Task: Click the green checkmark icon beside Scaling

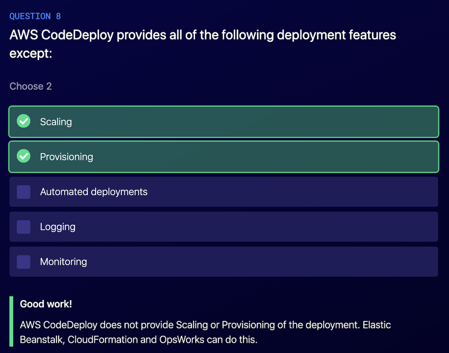Action: (x=24, y=121)
